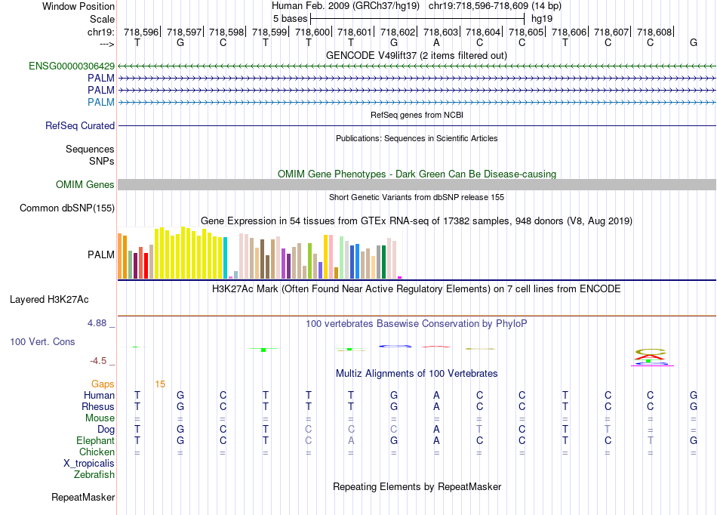Open the GTEx 'Gene Expression in 54 tissues' title
This screenshot has height=515, width=717.
[x=417, y=221]
